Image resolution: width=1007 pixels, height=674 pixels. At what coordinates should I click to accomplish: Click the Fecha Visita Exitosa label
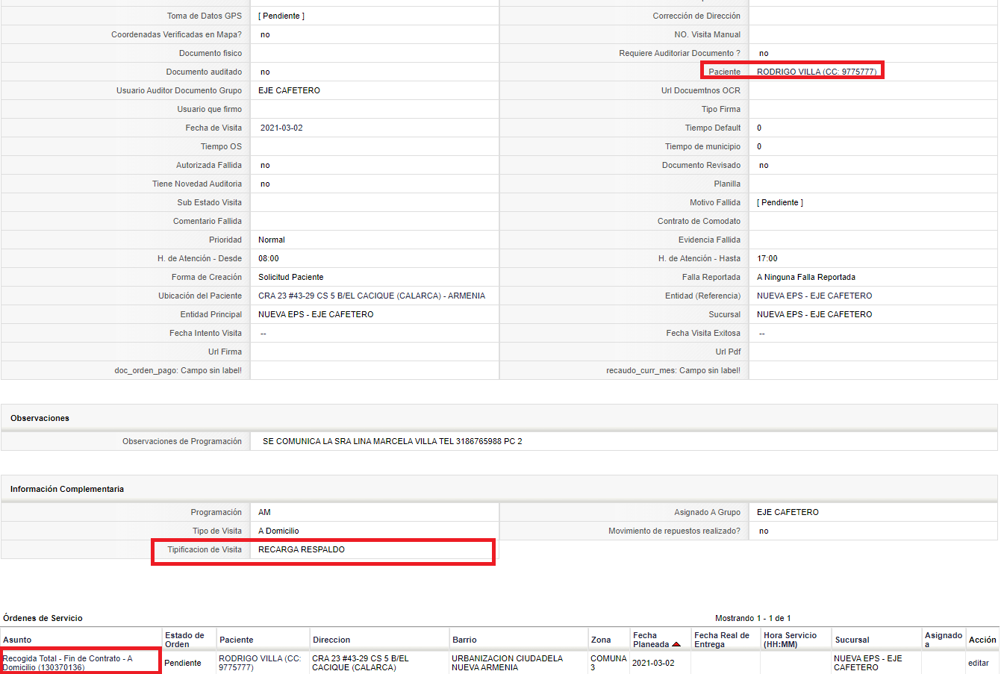point(703,333)
